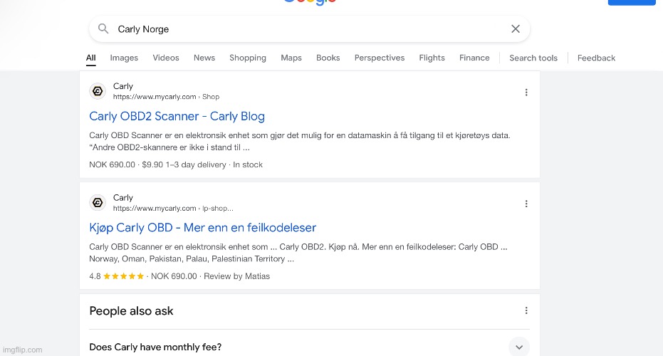This screenshot has height=356, width=663.
Task: Open three-dot menu for Kjøp Carly result
Action: (x=526, y=204)
